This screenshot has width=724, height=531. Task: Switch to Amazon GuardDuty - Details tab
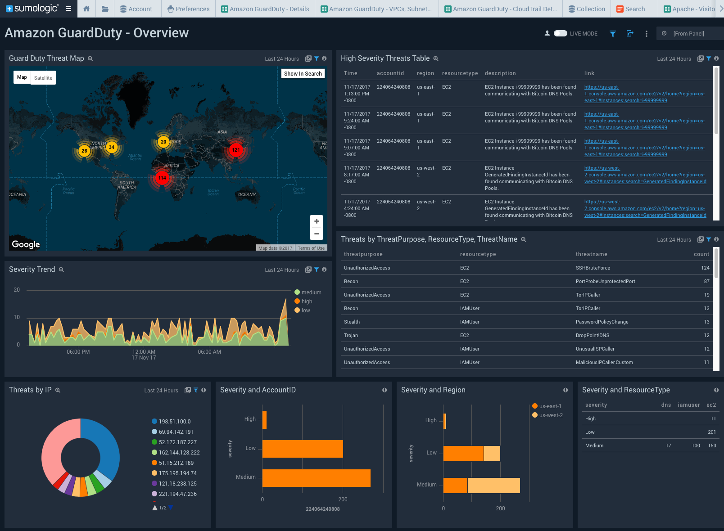pos(265,9)
